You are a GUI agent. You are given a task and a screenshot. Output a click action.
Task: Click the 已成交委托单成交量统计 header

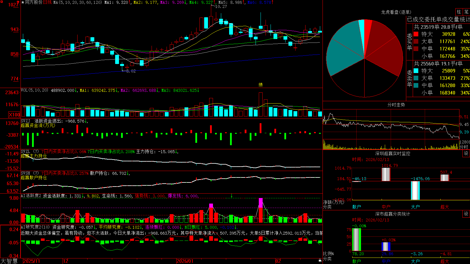(x=438, y=19)
